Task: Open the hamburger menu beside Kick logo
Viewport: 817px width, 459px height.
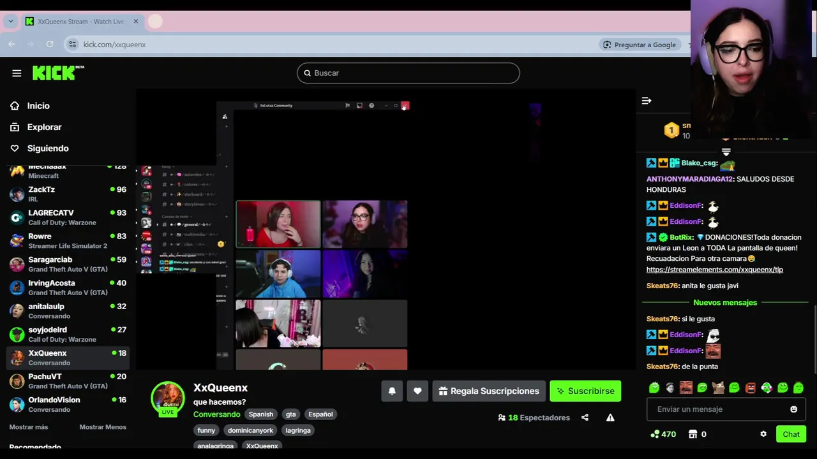Action: tap(17, 73)
